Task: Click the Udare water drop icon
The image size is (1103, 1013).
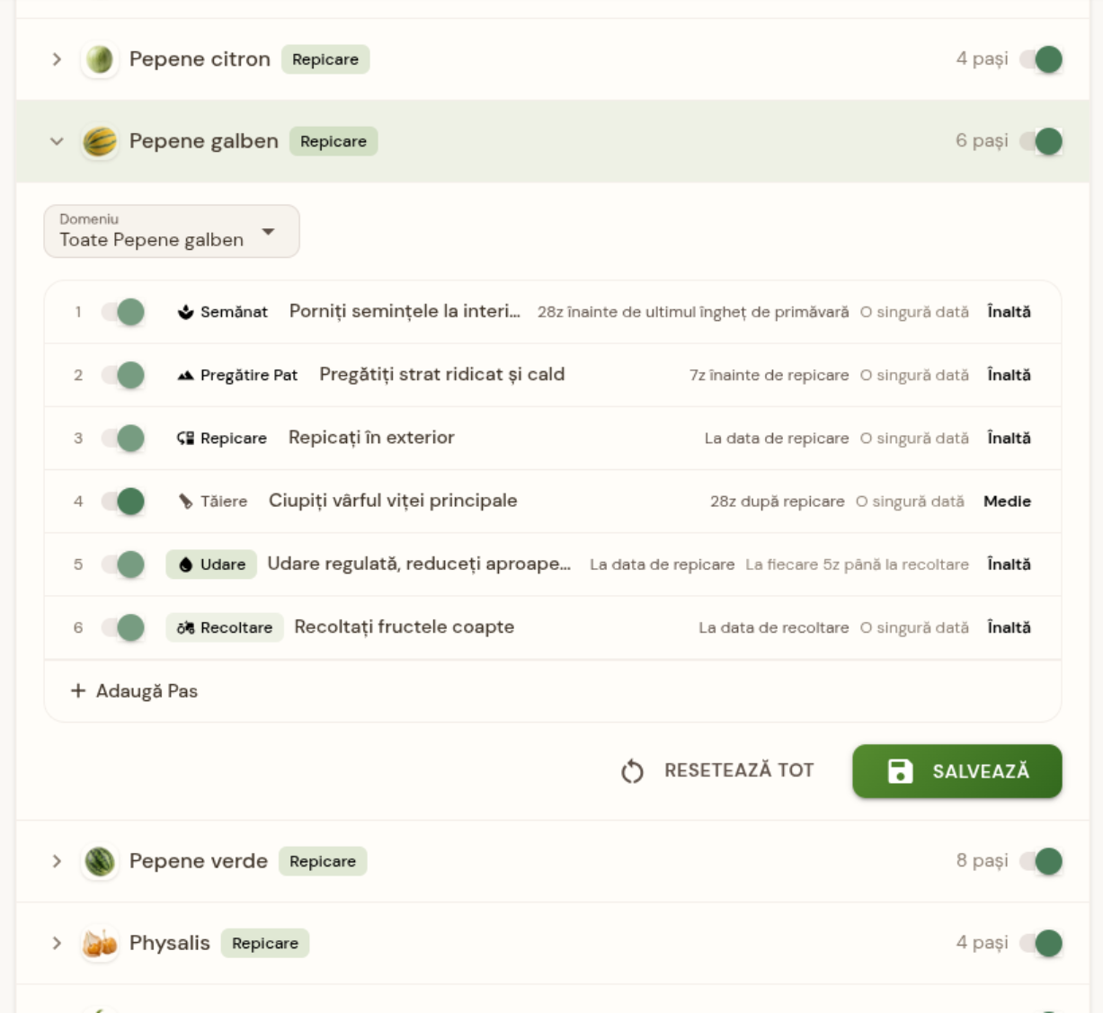Action: (x=186, y=564)
